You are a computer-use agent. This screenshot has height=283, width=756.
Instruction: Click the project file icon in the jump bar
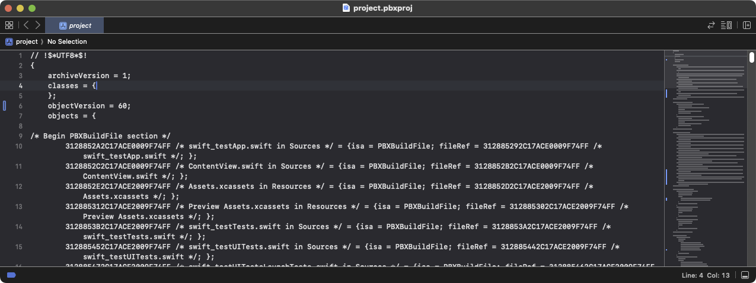9,41
